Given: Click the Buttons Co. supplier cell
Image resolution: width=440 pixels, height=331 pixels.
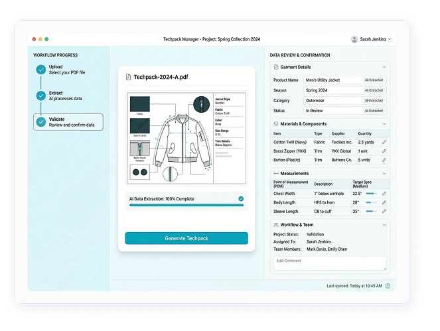Looking at the screenshot, I should (342, 160).
